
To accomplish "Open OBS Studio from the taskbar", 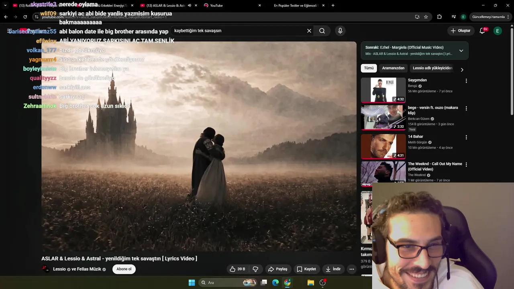I will click(322, 283).
